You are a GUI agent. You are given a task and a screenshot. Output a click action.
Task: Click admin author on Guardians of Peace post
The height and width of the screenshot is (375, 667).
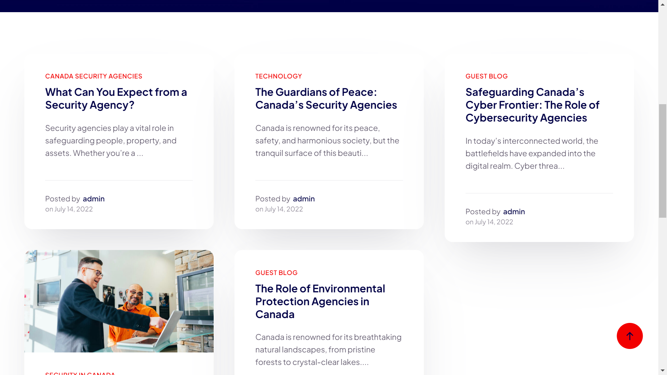tap(304, 199)
